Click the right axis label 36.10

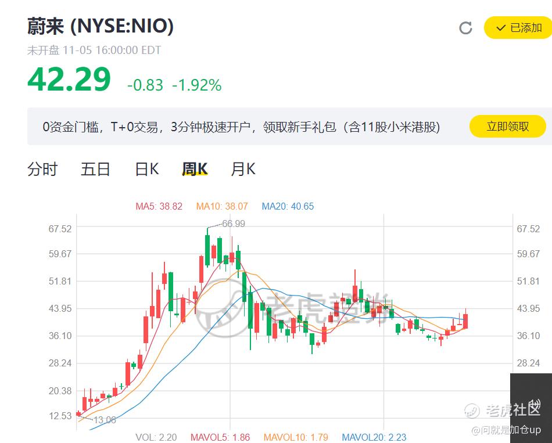[528, 336]
